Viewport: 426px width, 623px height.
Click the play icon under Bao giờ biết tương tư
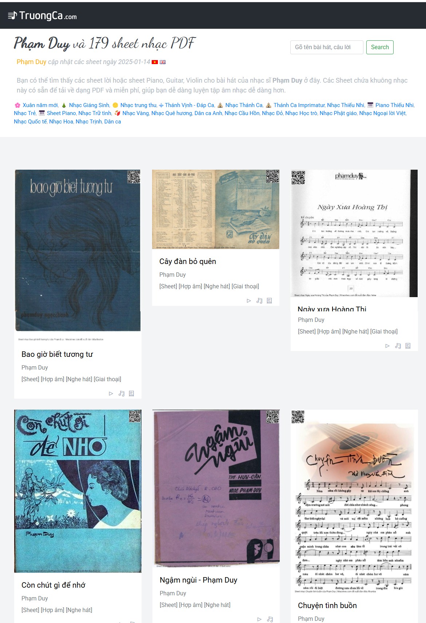click(111, 394)
